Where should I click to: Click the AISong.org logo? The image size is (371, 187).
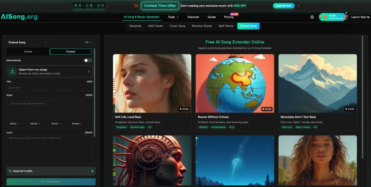pyautogui.click(x=19, y=17)
